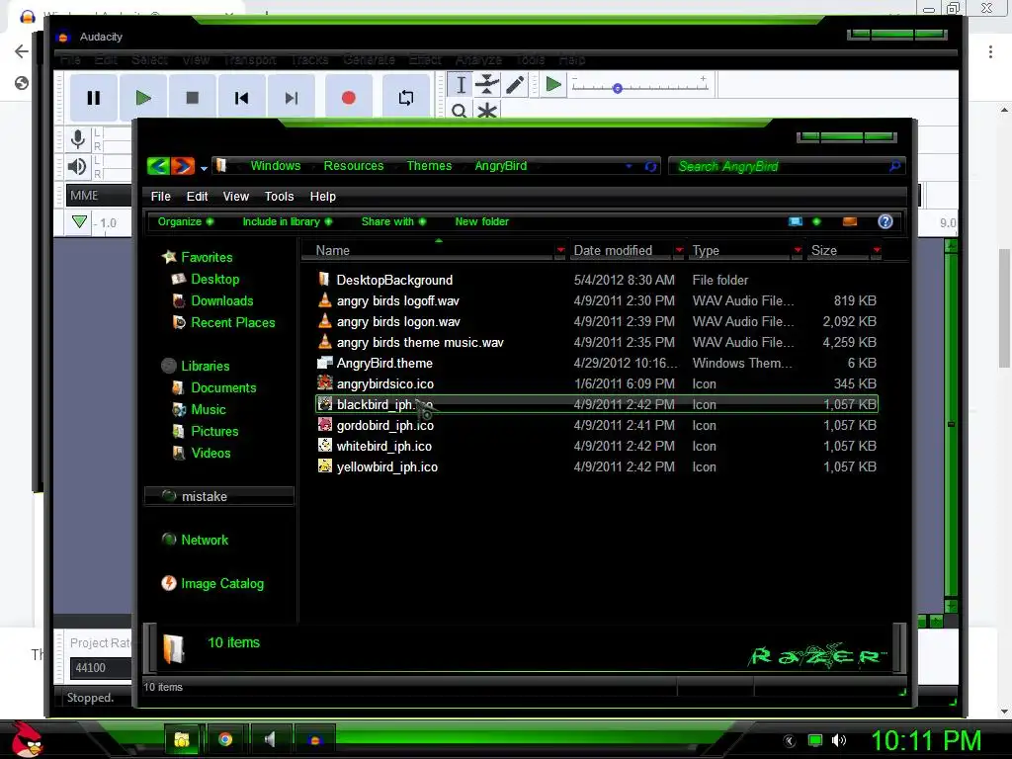Image resolution: width=1012 pixels, height=759 pixels.
Task: Select the AngryBird.theme file
Action: (x=384, y=363)
